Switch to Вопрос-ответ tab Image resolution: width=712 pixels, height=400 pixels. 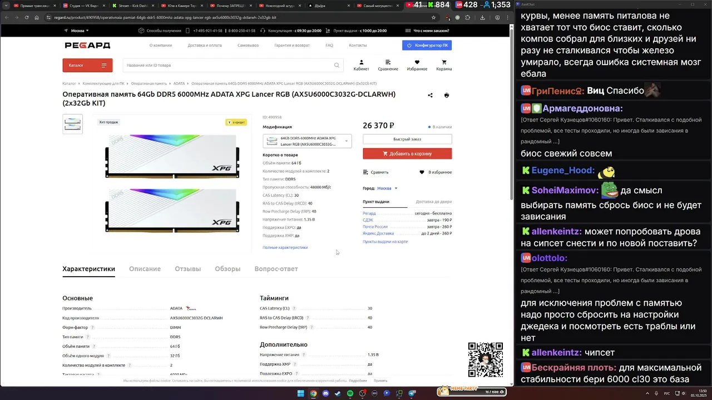coord(276,269)
